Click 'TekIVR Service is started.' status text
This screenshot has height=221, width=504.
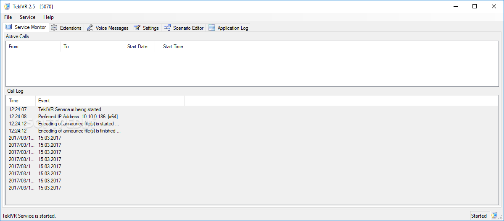29,216
